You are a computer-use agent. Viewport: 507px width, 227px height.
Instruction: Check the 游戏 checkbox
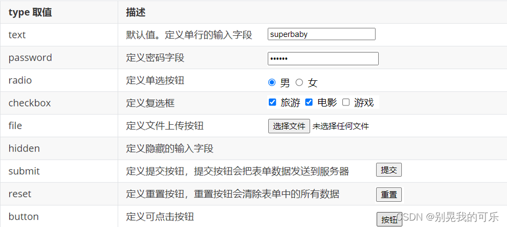click(x=346, y=102)
